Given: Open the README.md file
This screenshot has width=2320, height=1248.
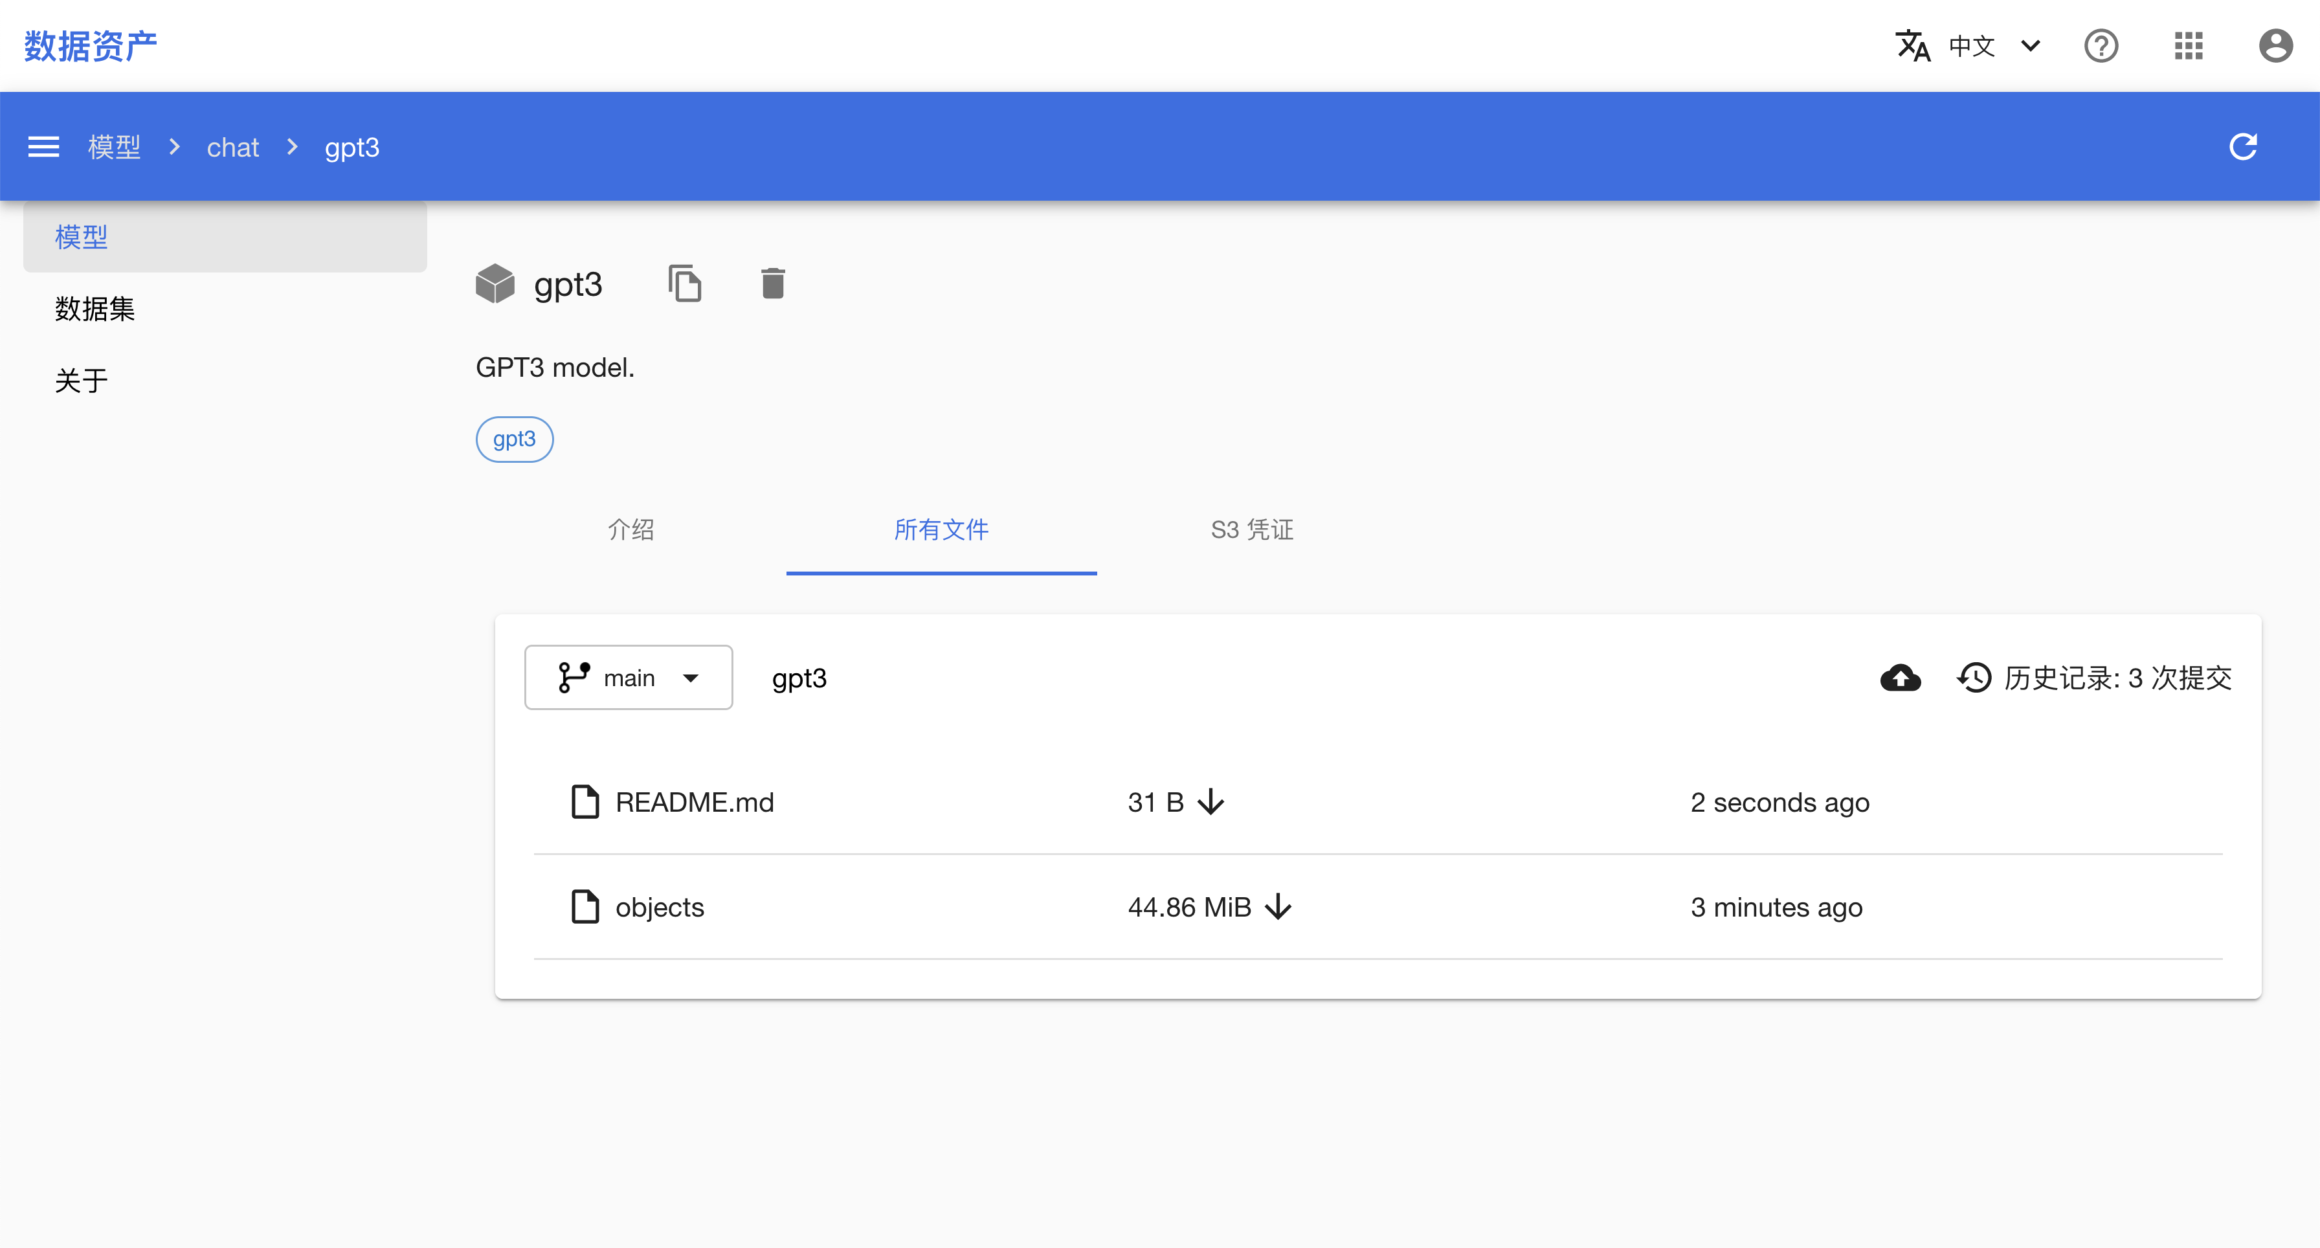Looking at the screenshot, I should pos(695,802).
